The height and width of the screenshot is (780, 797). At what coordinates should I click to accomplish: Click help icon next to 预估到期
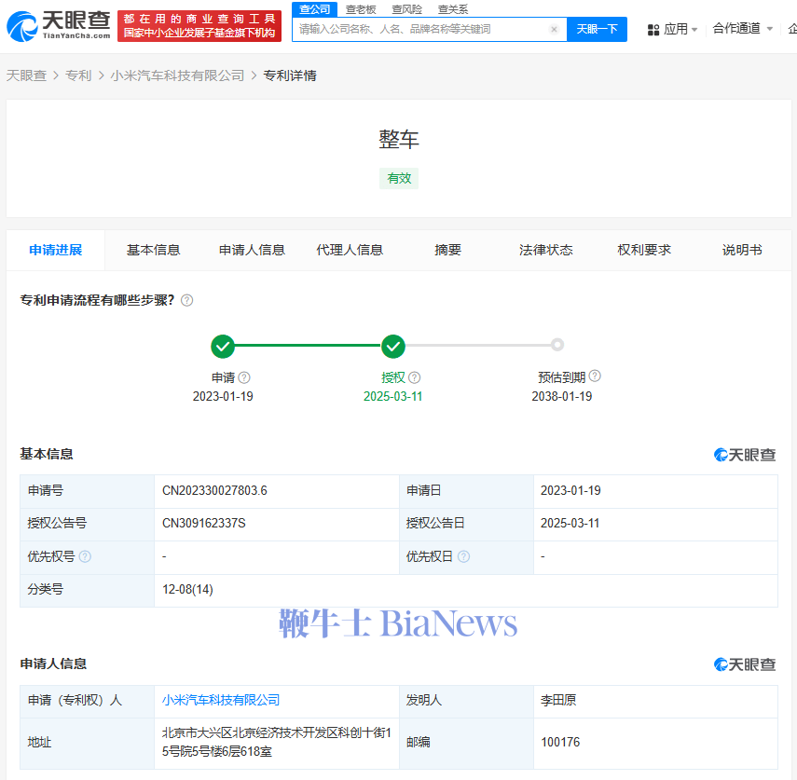[595, 376]
